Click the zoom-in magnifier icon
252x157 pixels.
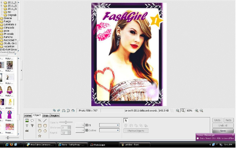[x=197, y=111]
